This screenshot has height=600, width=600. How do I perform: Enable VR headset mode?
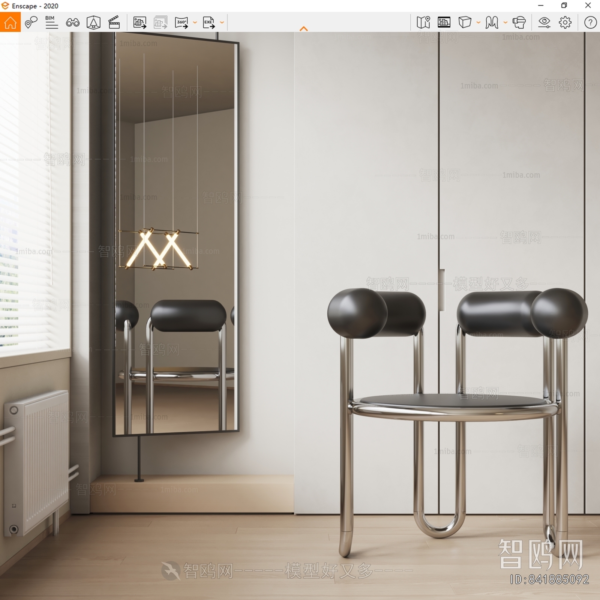[519, 22]
